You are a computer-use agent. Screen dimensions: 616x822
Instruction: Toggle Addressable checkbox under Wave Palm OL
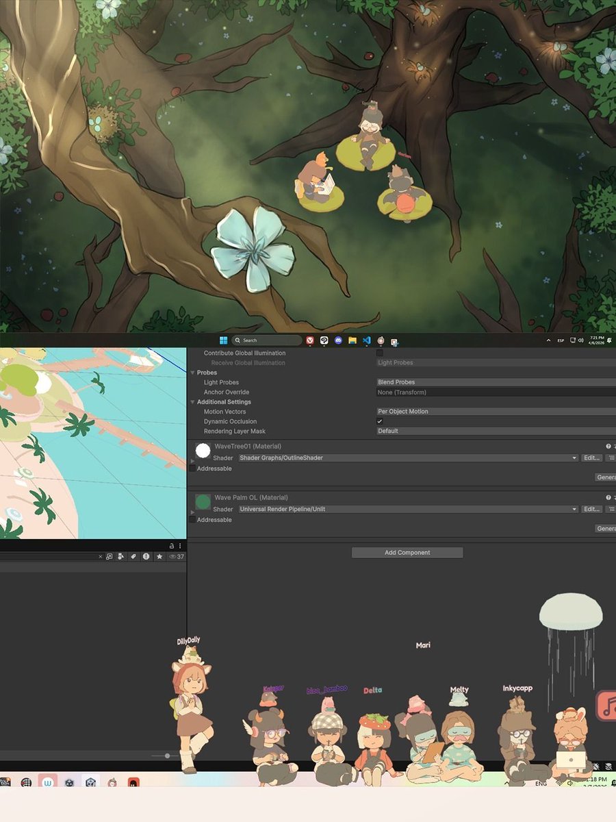pyautogui.click(x=192, y=520)
